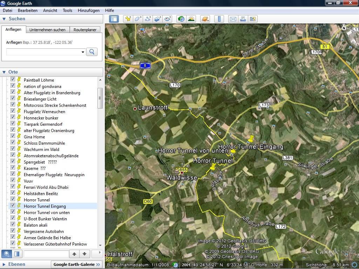
Task: Click the Orte list scrollbar thumb
Action: [100, 98]
